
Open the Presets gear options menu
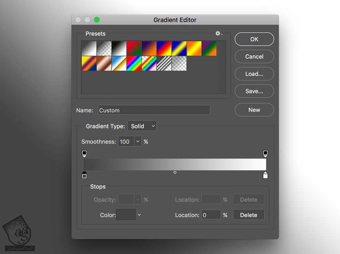[218, 34]
